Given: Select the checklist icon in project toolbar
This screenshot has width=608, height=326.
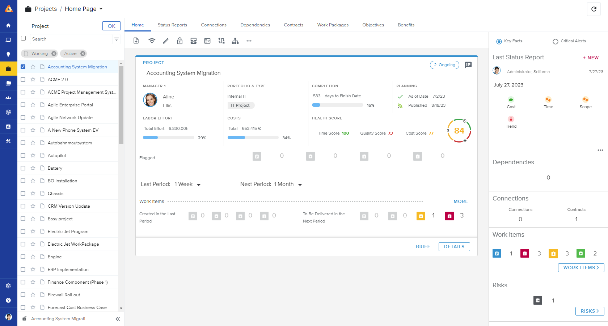Looking at the screenshot, I should (x=207, y=41).
